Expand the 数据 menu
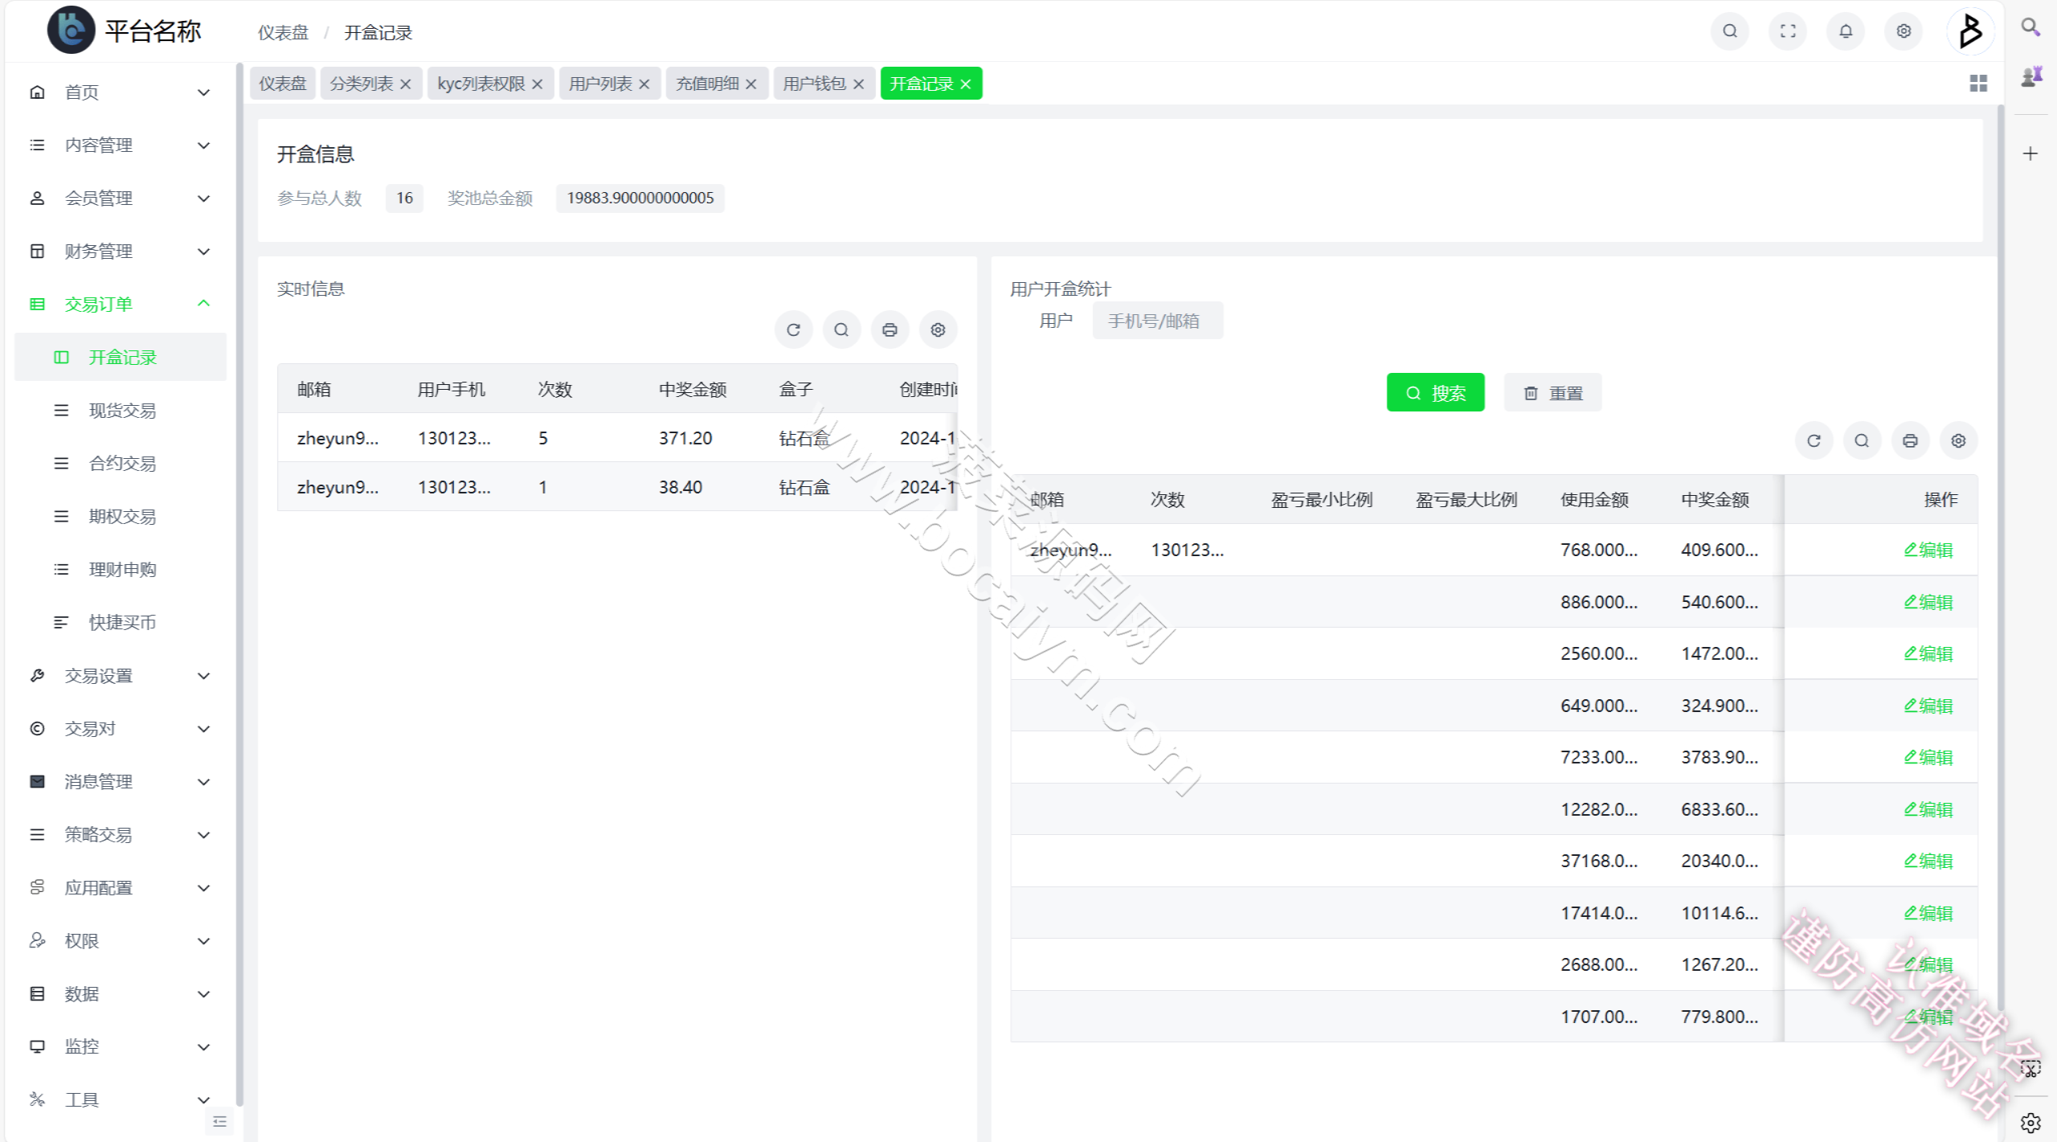2057x1142 pixels. point(121,994)
